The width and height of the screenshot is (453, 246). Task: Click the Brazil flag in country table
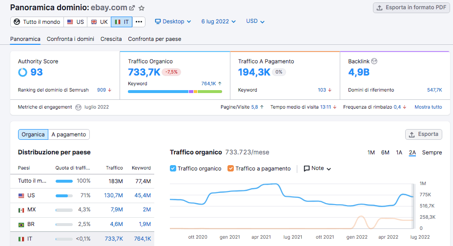coord(21,225)
